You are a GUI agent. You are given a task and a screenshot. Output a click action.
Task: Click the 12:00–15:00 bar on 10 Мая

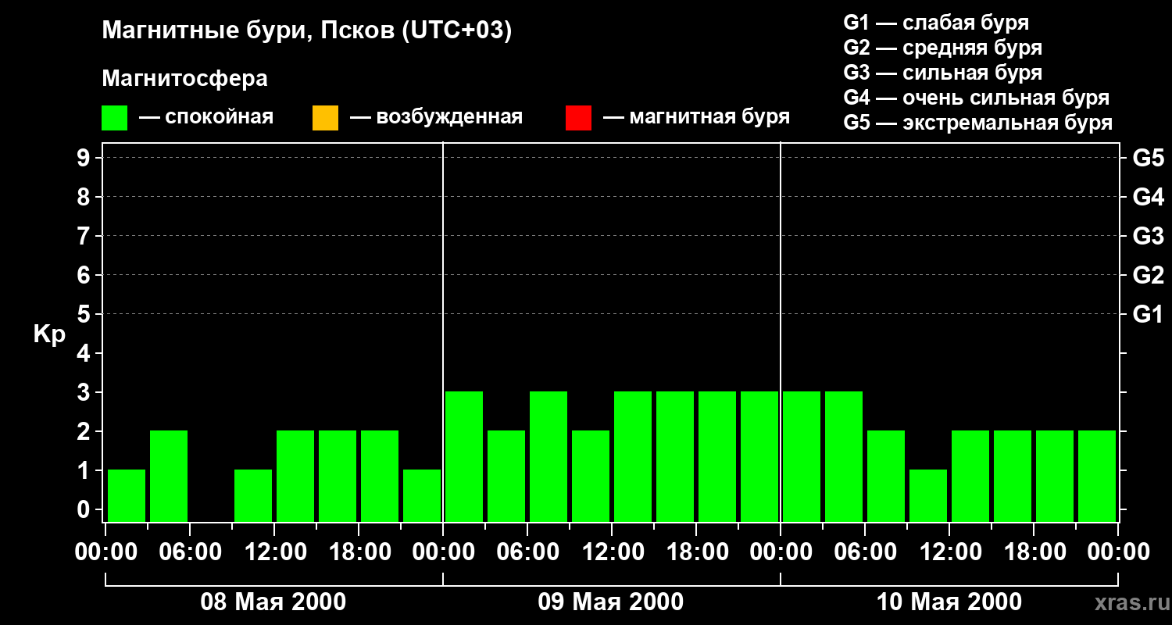click(x=970, y=476)
